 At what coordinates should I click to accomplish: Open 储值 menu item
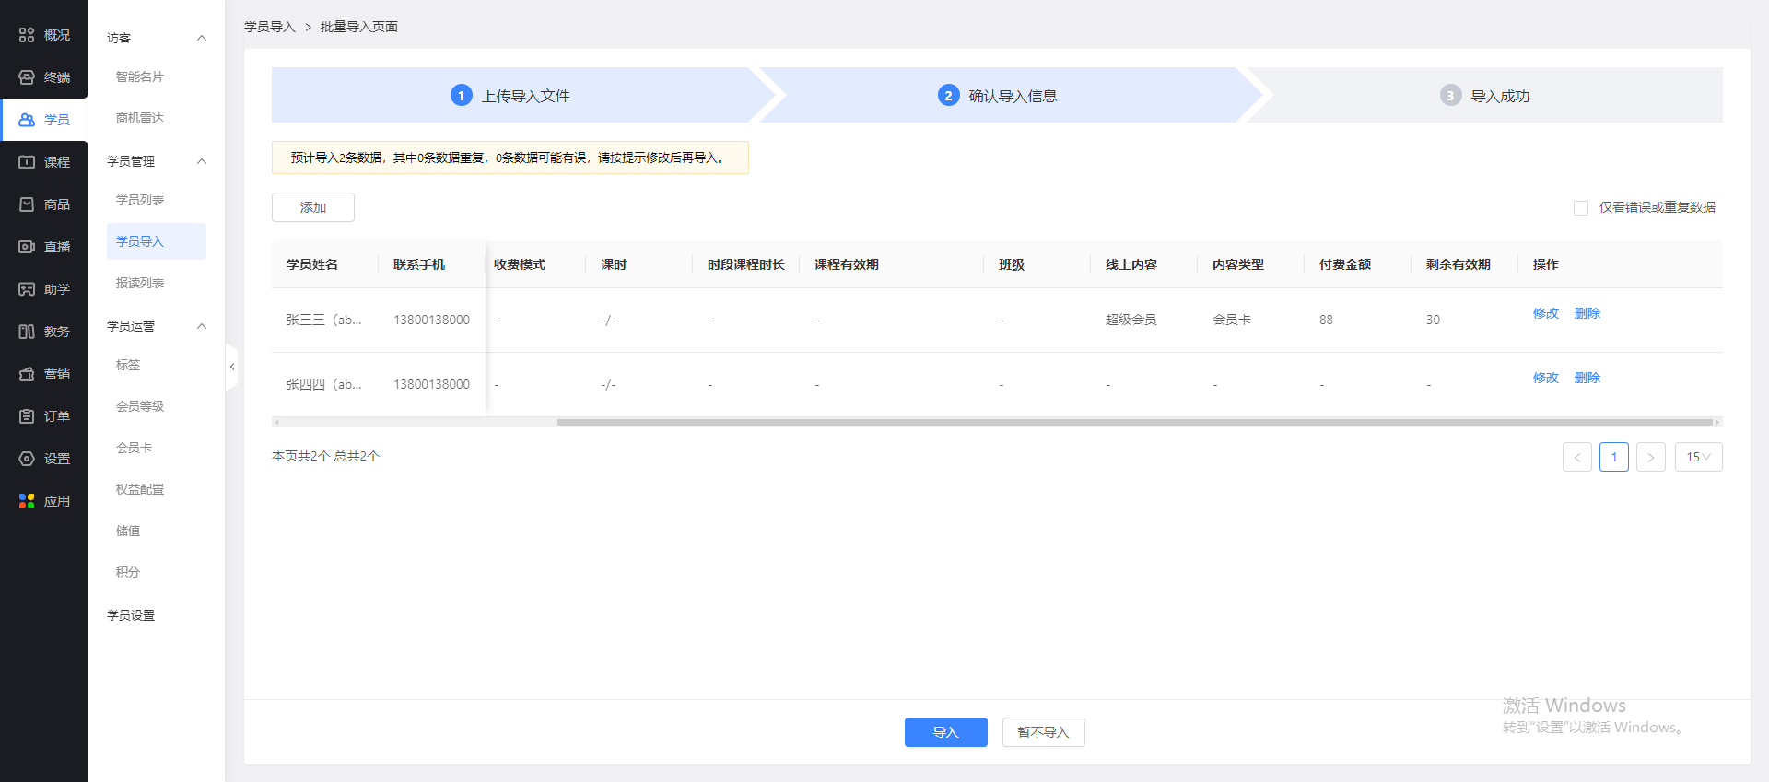128,531
